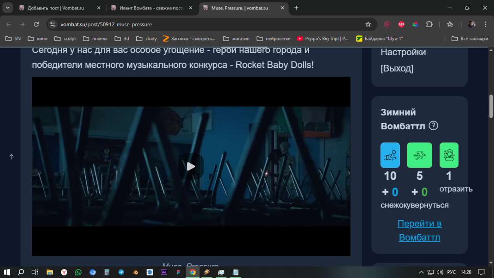The width and height of the screenshot is (494, 278).
Task: Open the red play-button extension
Action: coord(387,24)
